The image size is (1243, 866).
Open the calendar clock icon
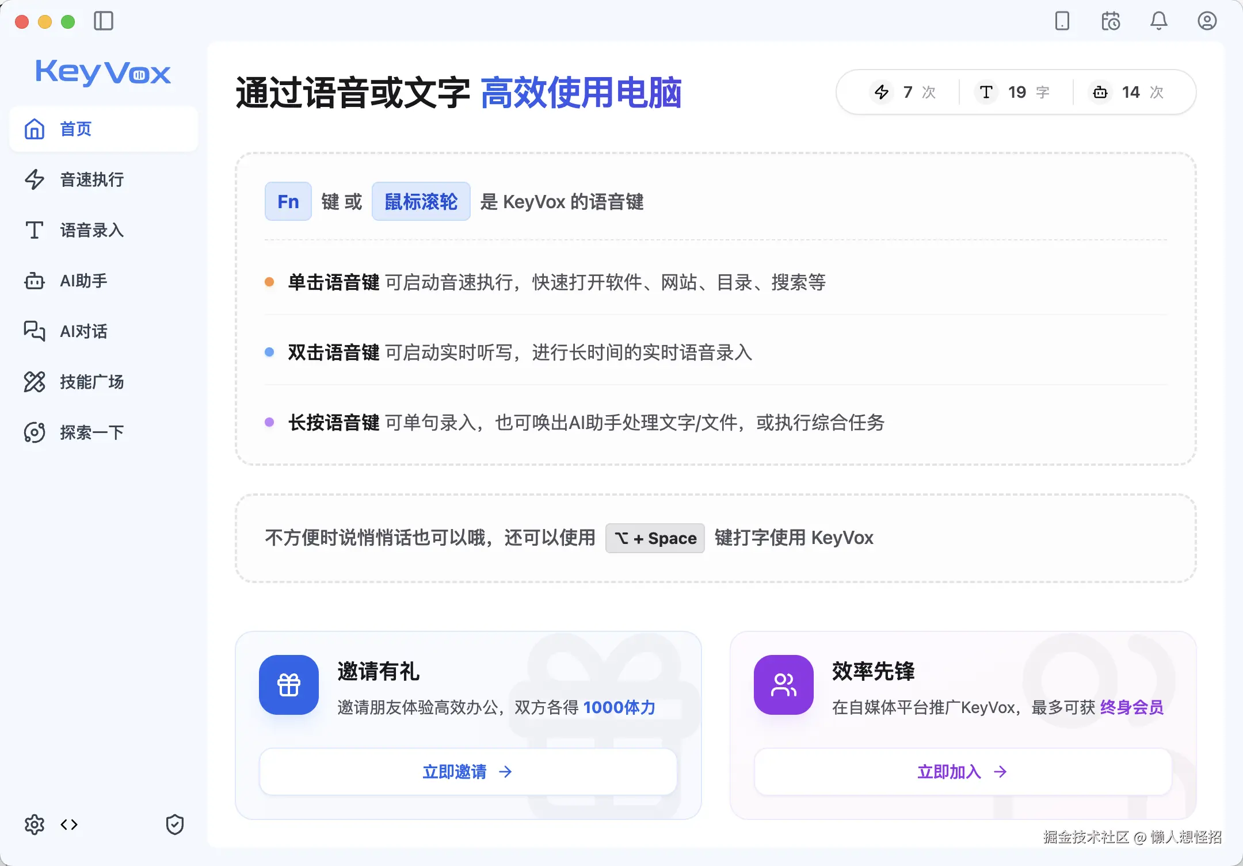(1110, 21)
